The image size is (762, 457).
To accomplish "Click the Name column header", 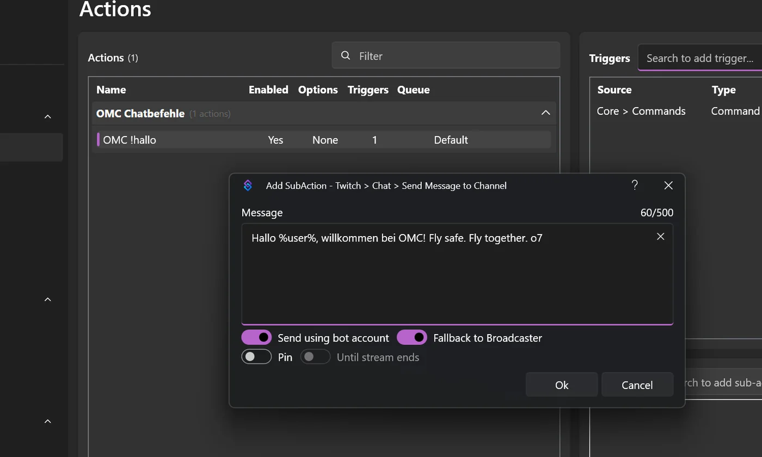I will pos(111,90).
